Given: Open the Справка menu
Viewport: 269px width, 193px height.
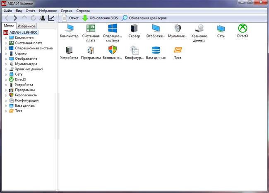Looking at the screenshot, I should pyautogui.click(x=83, y=11).
